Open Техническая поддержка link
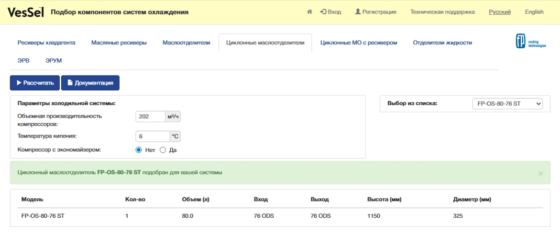The height and width of the screenshot is (233, 560). click(442, 12)
